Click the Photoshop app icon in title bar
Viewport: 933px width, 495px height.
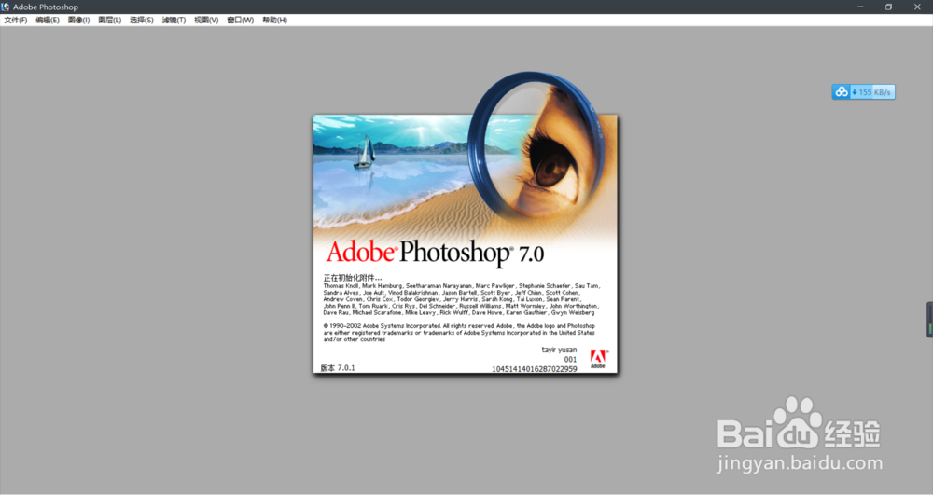pyautogui.click(x=6, y=7)
